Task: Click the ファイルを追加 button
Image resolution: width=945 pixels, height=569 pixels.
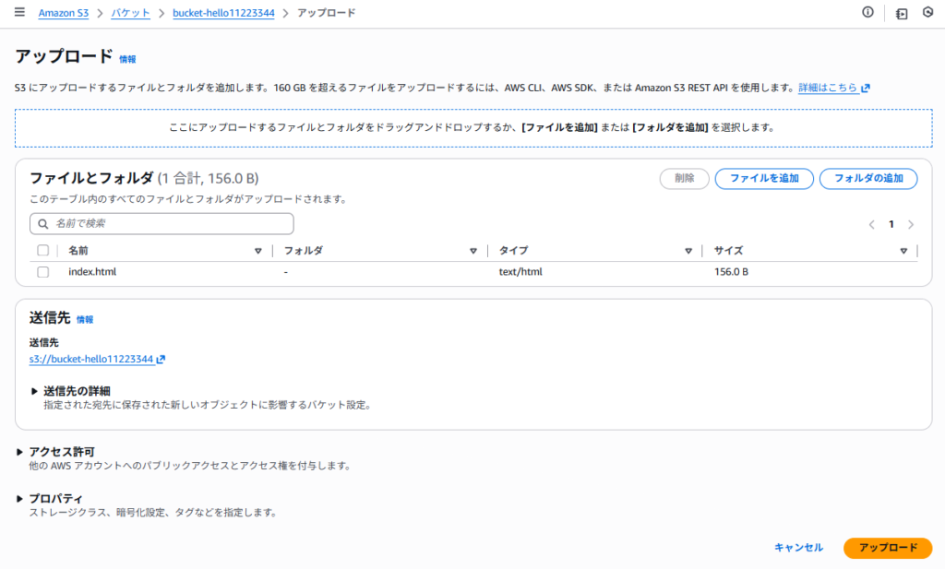Action: 763,179
